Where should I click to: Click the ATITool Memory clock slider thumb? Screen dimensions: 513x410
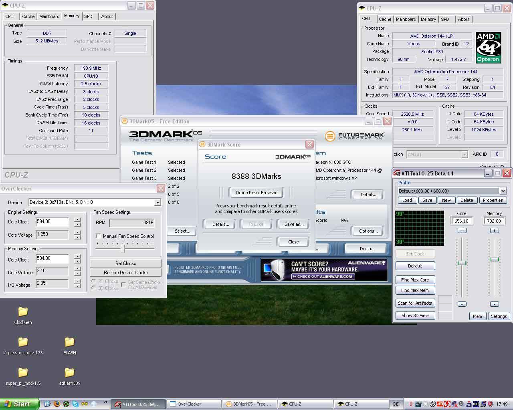point(495,259)
